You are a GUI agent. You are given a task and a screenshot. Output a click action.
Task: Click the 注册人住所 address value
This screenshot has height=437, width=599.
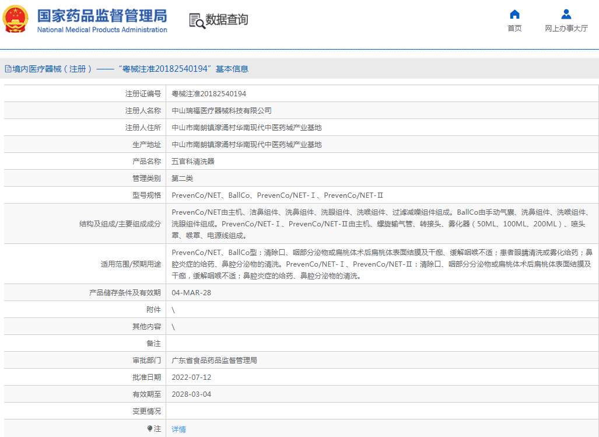tap(246, 128)
